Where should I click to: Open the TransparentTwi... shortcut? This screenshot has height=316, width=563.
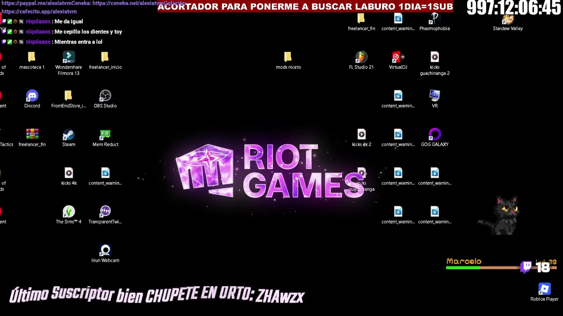[x=105, y=215]
